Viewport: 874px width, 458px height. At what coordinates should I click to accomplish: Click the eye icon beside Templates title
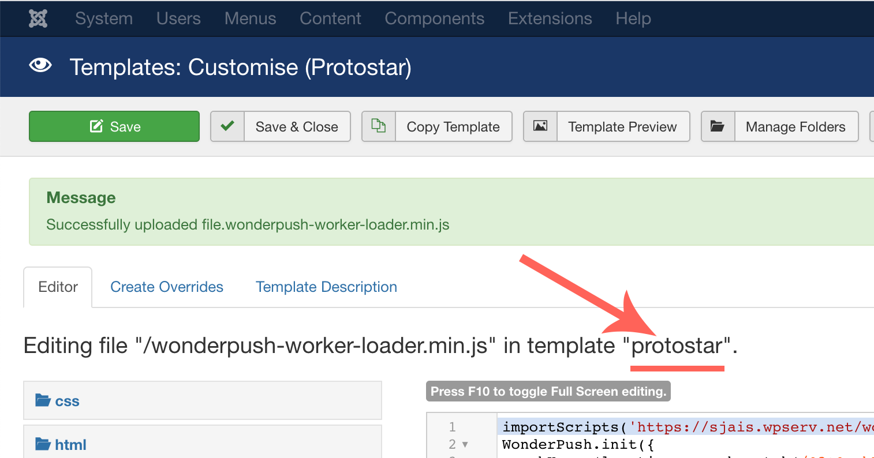(40, 66)
